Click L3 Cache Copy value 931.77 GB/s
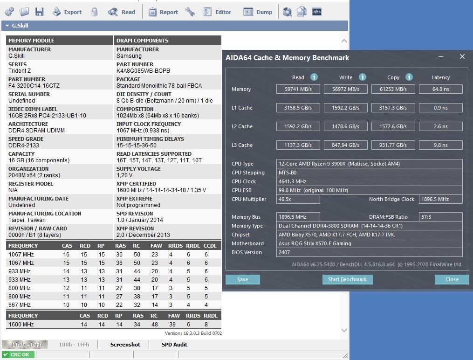This screenshot has width=473, height=360. (x=393, y=145)
